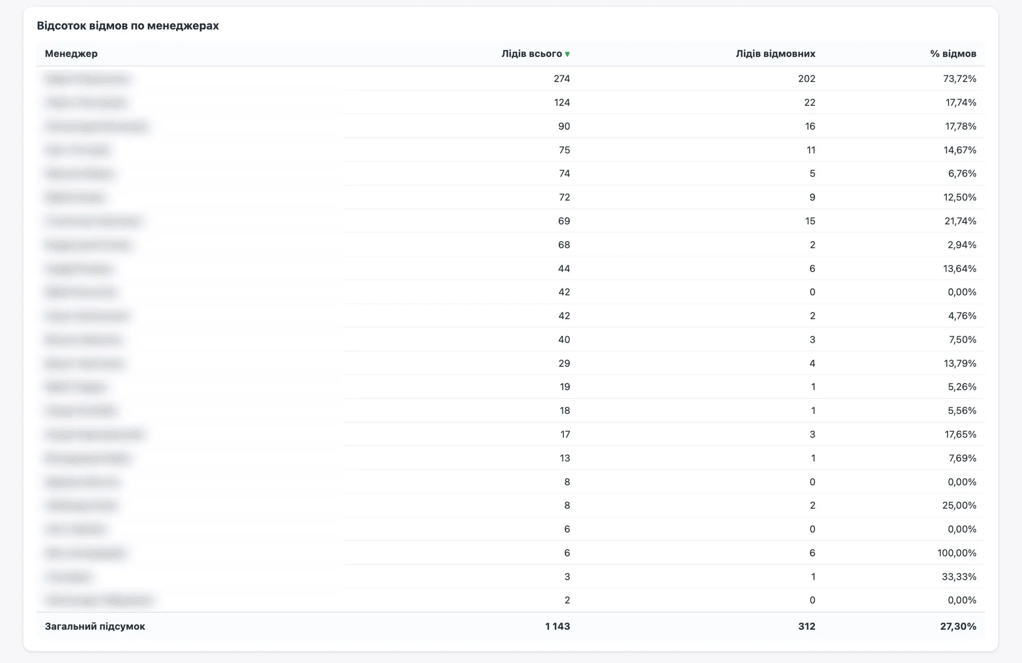The width and height of the screenshot is (1022, 663).
Task: Click the total leads value 90
Action: point(564,126)
